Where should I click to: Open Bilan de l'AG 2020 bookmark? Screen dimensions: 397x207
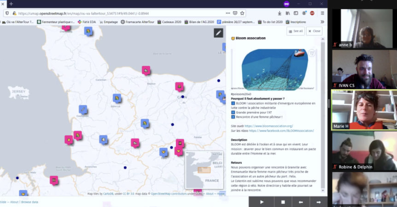(199, 22)
